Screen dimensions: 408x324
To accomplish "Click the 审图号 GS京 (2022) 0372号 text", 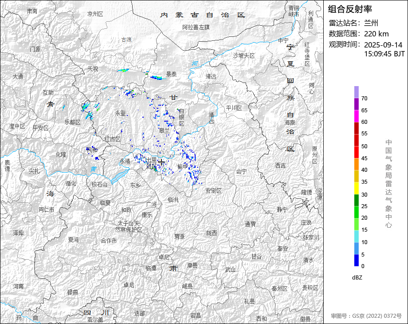I will point(366,316).
